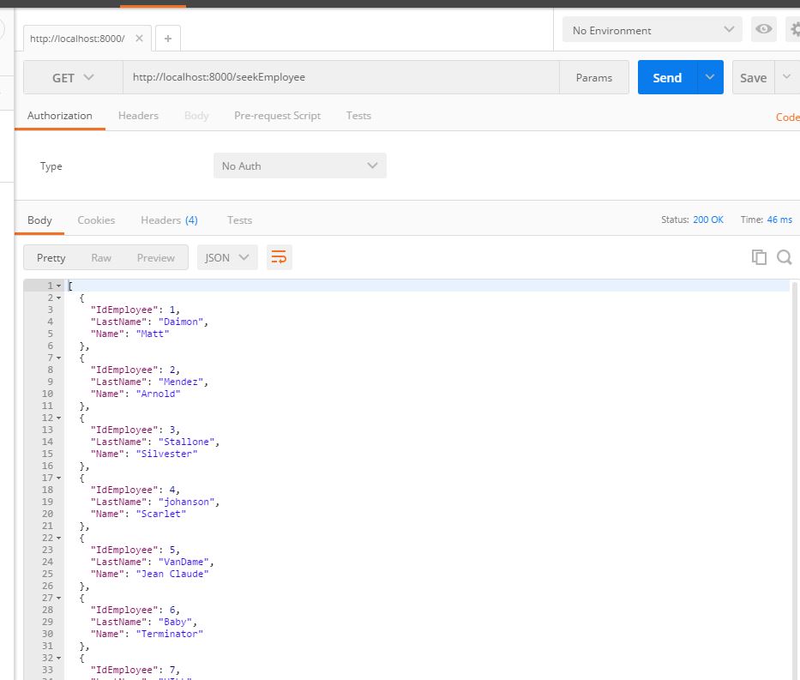Open Save button dropdown arrow

click(787, 77)
